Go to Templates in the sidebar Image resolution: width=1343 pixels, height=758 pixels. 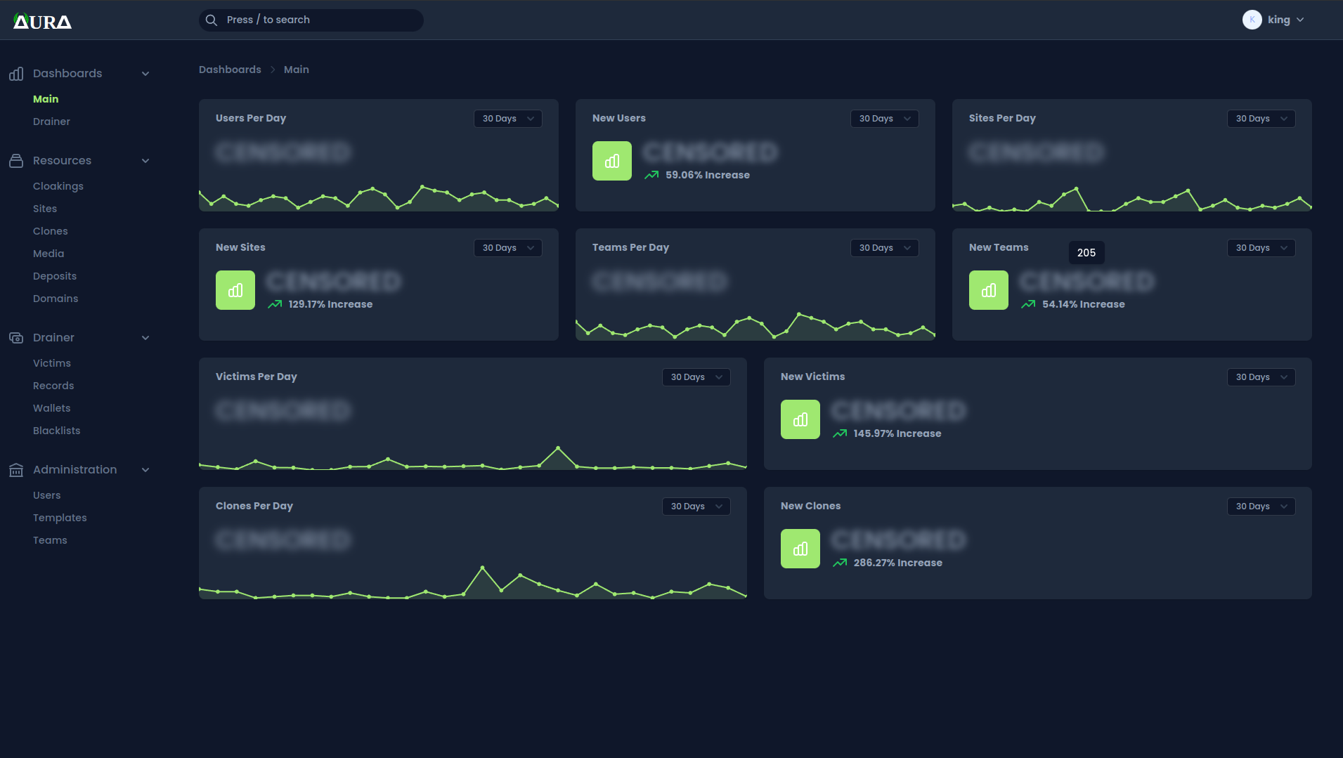60,518
